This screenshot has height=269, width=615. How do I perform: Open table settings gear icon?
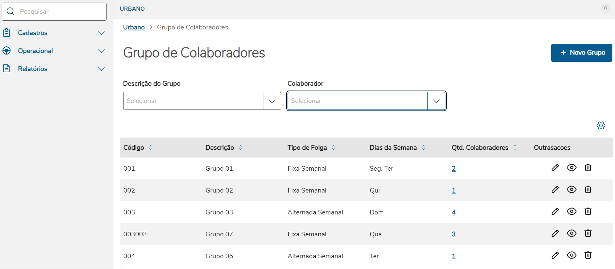tap(601, 126)
